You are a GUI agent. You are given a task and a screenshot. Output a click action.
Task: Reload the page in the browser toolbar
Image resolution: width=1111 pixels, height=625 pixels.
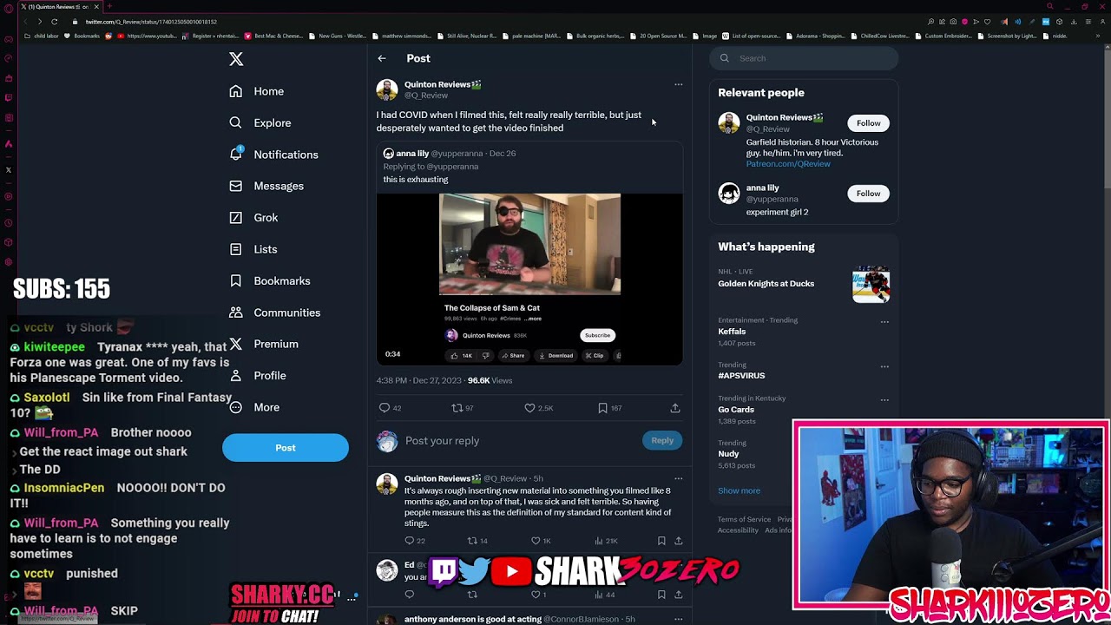click(x=54, y=22)
